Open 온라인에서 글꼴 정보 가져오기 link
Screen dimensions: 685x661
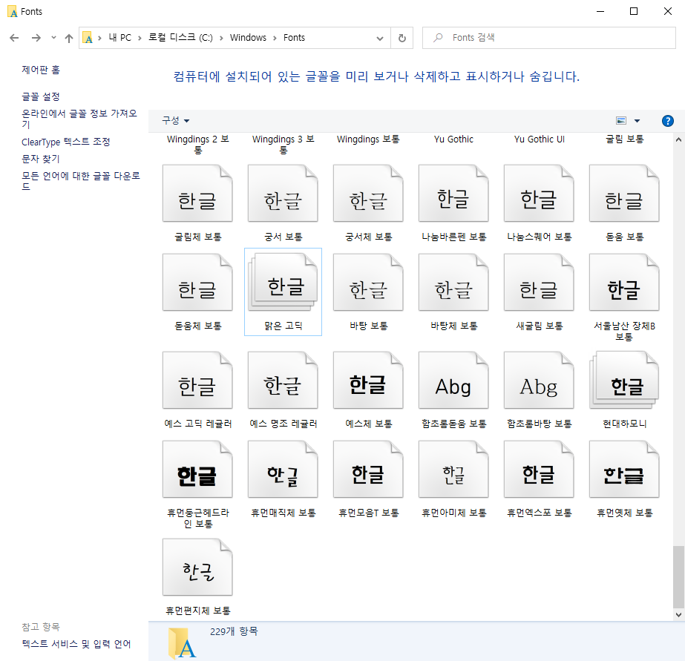coord(79,119)
